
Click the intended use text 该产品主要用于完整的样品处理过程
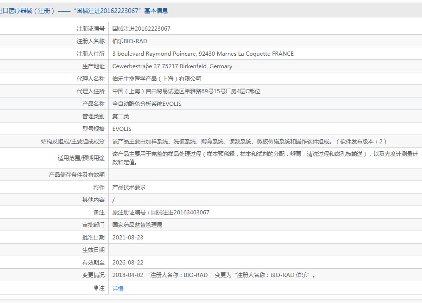point(265,158)
